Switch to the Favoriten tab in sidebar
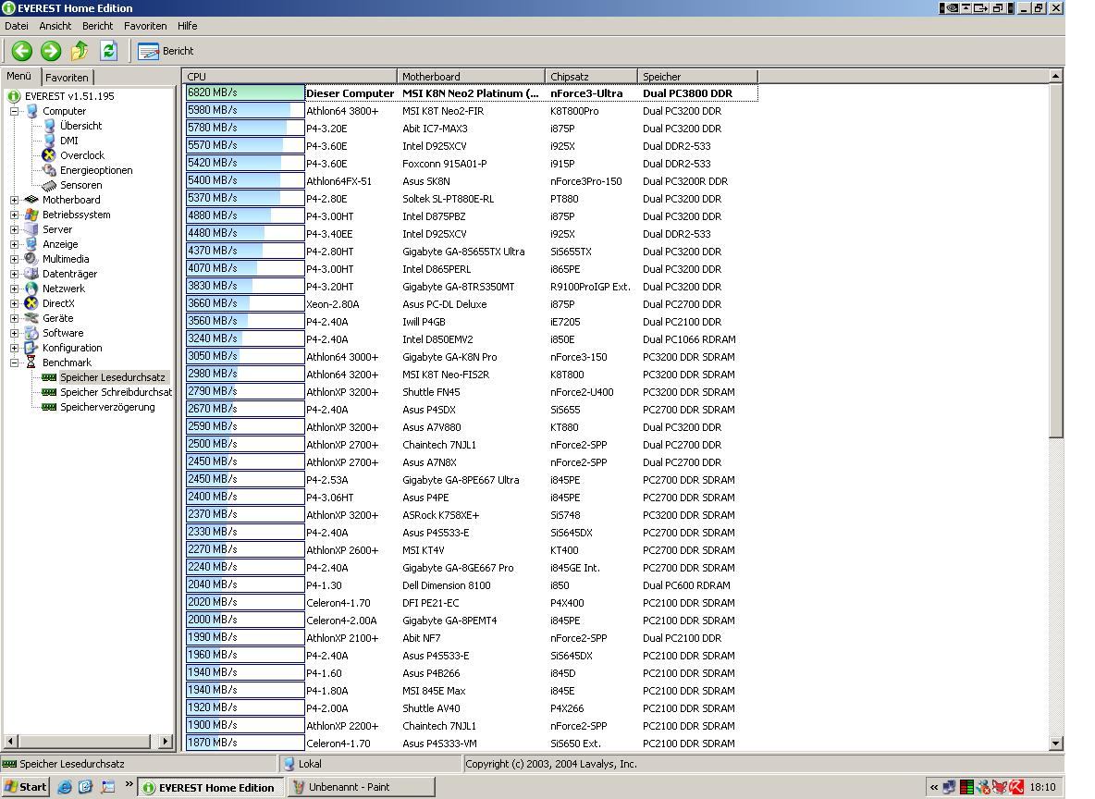The width and height of the screenshot is (1095, 799). point(67,78)
